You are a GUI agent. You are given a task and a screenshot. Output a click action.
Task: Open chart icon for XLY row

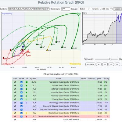tap(15, 109)
